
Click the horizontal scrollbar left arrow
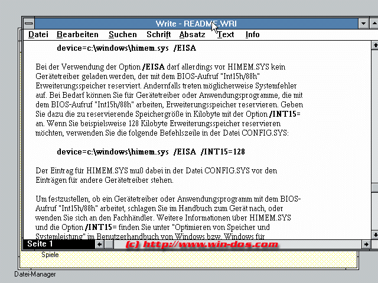pos(99,244)
